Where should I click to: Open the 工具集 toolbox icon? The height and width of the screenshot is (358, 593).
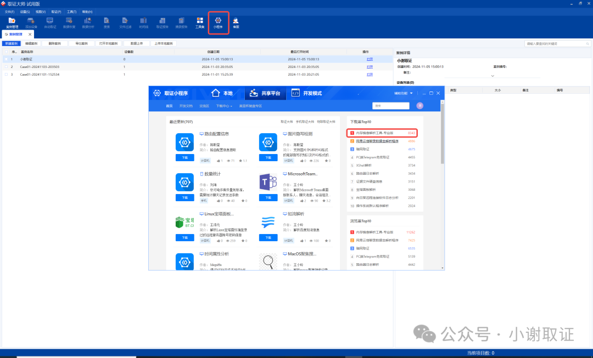[x=200, y=23]
